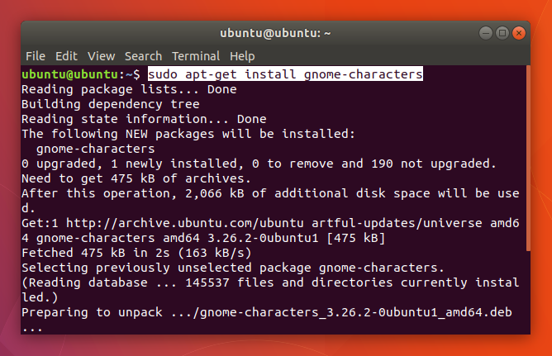552x356 pixels.
Task: Click the highlighted sudo apt-get install command
Action: click(x=285, y=74)
